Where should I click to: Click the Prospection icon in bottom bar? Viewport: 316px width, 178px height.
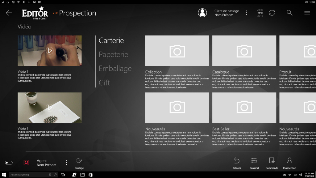[289, 160]
